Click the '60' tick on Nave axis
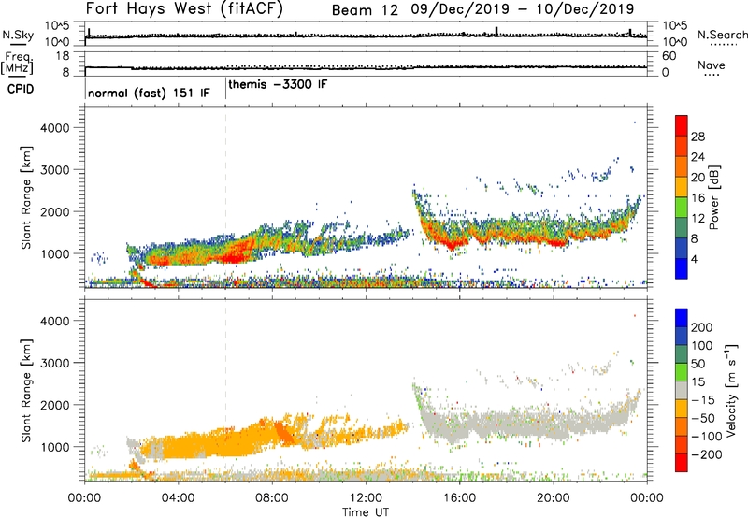The width and height of the screenshot is (748, 518). pos(669,56)
